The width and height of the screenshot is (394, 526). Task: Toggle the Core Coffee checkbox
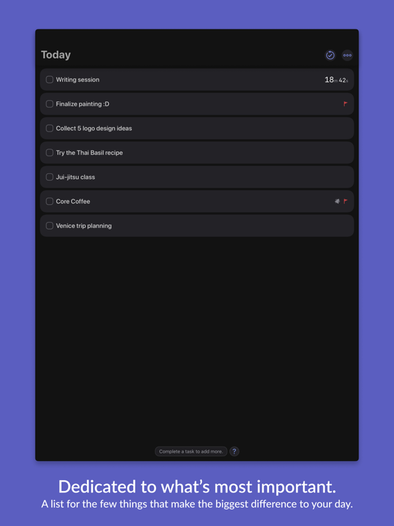point(49,201)
